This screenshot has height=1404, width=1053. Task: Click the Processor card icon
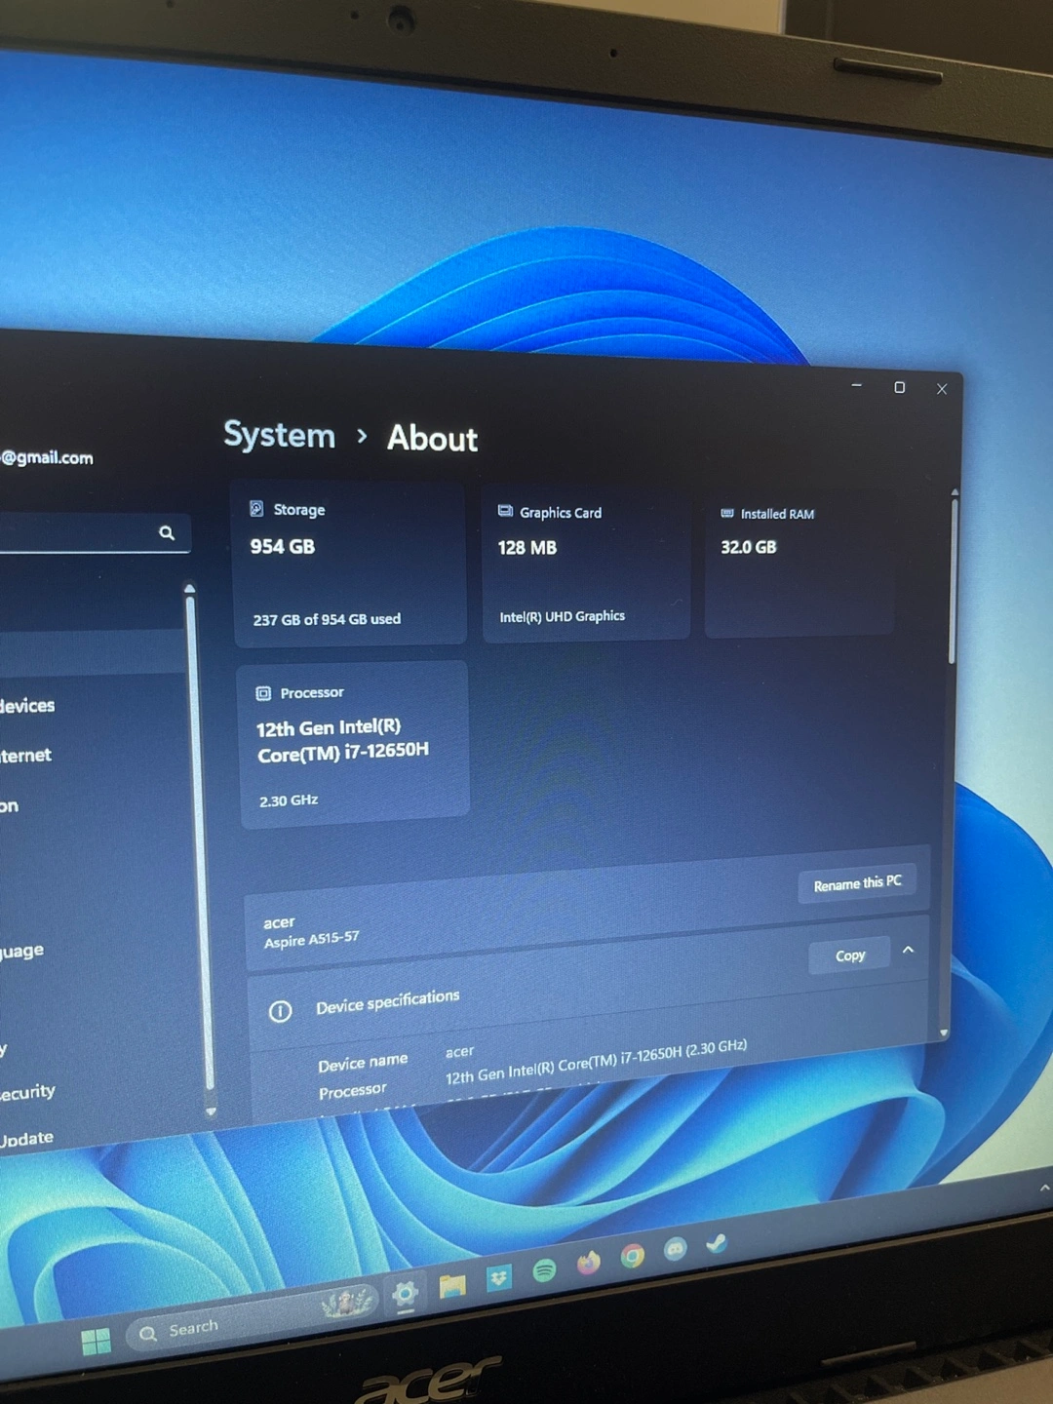[x=263, y=693]
